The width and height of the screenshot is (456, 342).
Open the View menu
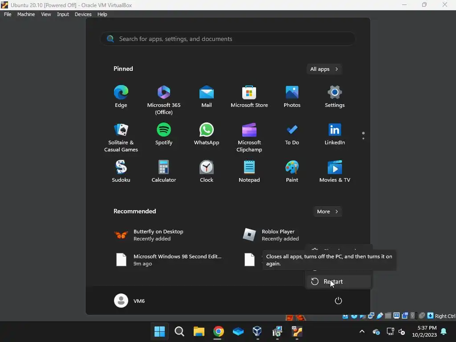click(x=46, y=14)
